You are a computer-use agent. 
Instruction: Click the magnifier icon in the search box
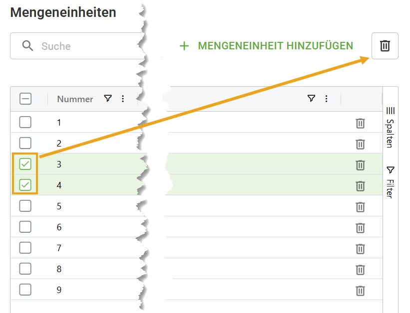point(28,45)
